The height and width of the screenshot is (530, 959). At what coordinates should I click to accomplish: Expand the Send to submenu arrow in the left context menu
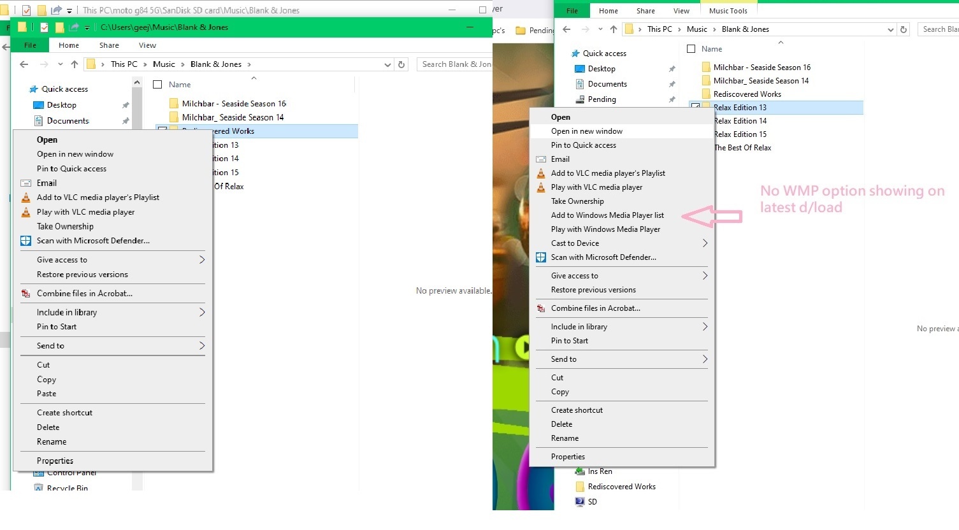[x=202, y=346]
